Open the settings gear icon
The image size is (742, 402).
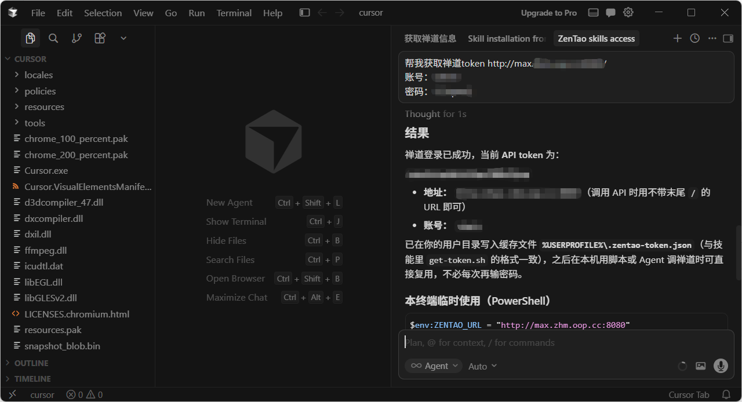[628, 13]
